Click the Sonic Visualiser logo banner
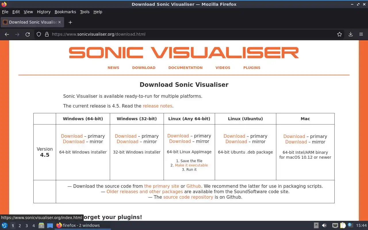The width and height of the screenshot is (368, 230). tap(184, 53)
